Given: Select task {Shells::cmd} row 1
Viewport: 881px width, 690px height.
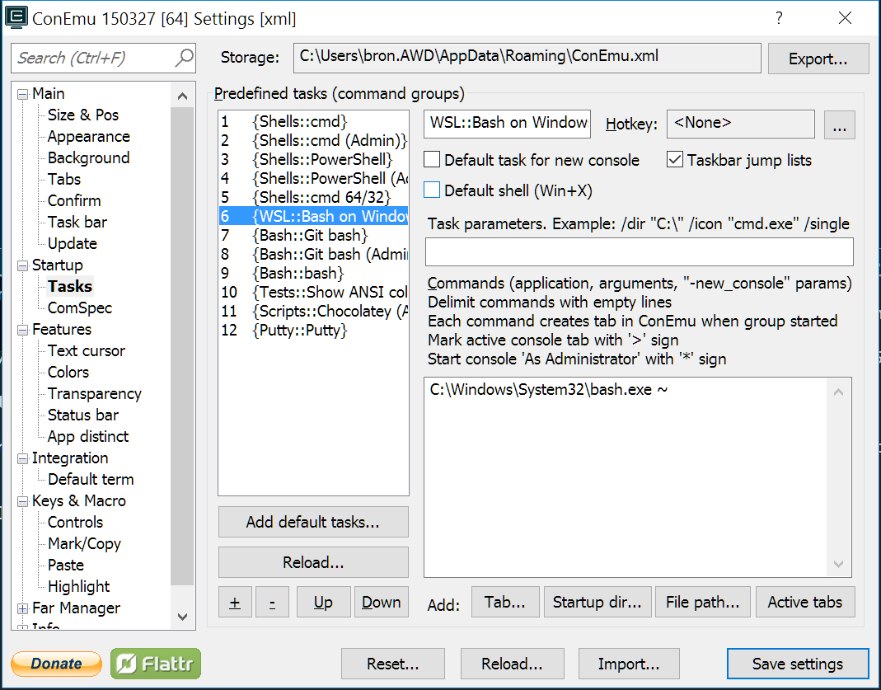Looking at the screenshot, I should (x=313, y=121).
